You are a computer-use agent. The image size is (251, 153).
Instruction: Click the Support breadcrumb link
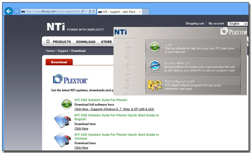pyautogui.click(x=63, y=51)
